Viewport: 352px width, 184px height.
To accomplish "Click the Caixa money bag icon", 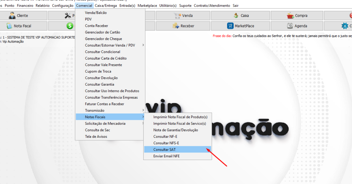I will (x=236, y=15).
